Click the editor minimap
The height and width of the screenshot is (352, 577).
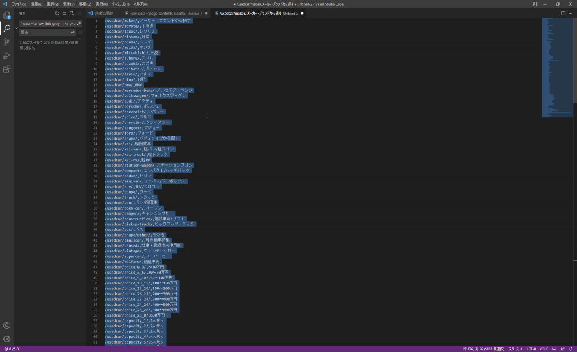click(557, 68)
